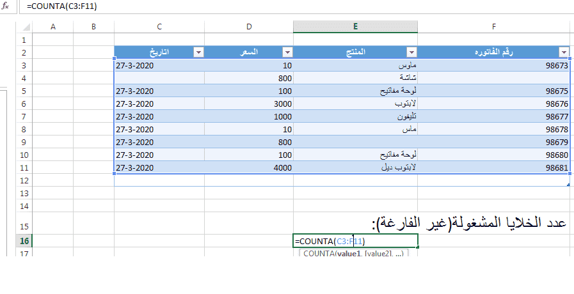
Task: Select row 16 header
Action: 24,241
